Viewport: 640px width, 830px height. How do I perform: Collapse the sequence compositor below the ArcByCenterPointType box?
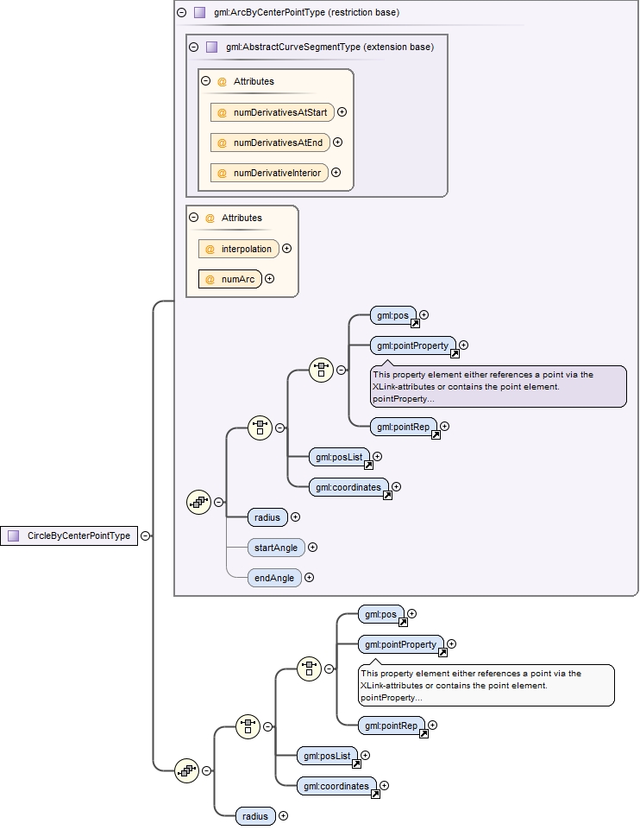coord(207,770)
